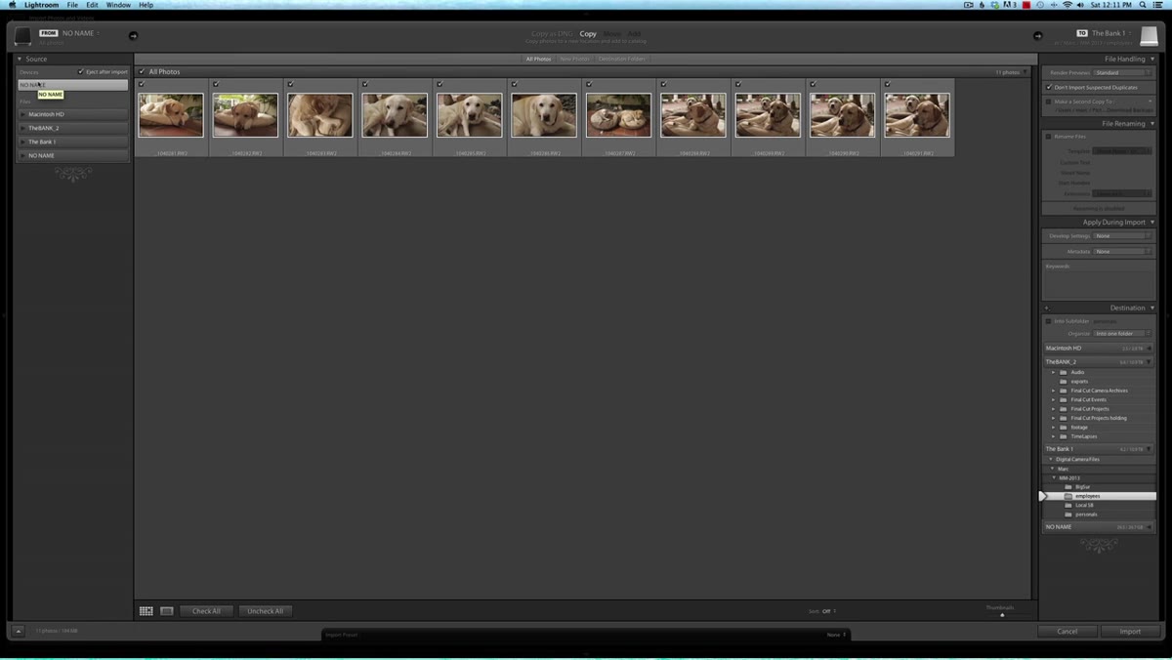
Task: Choose Add import mode
Action: 634,34
